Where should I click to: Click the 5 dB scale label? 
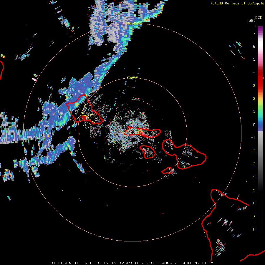coord(254,59)
